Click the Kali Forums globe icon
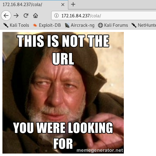This screenshot has width=156, height=156. [x=100, y=25]
